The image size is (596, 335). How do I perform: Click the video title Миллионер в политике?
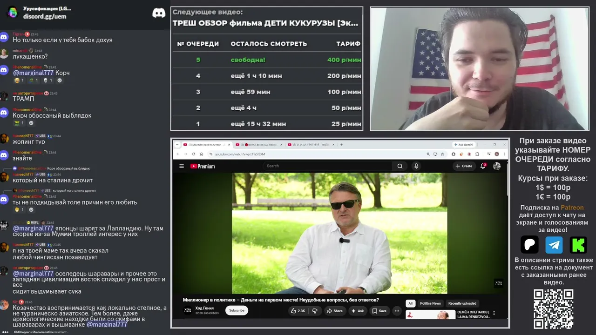[281, 300]
